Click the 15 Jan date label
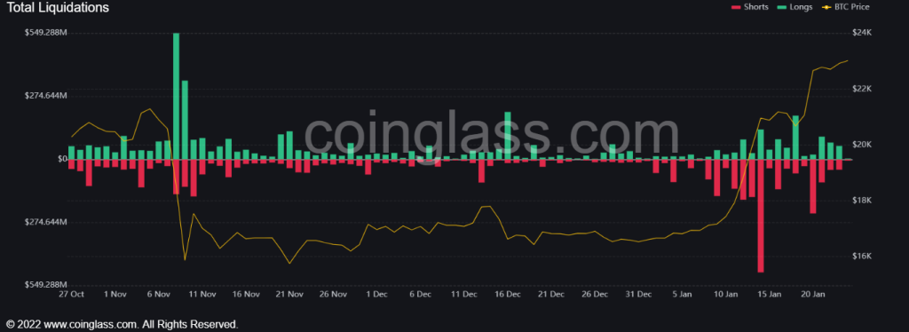 770,295
